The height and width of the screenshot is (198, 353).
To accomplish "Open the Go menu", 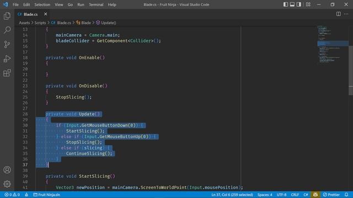I will click(70, 4).
